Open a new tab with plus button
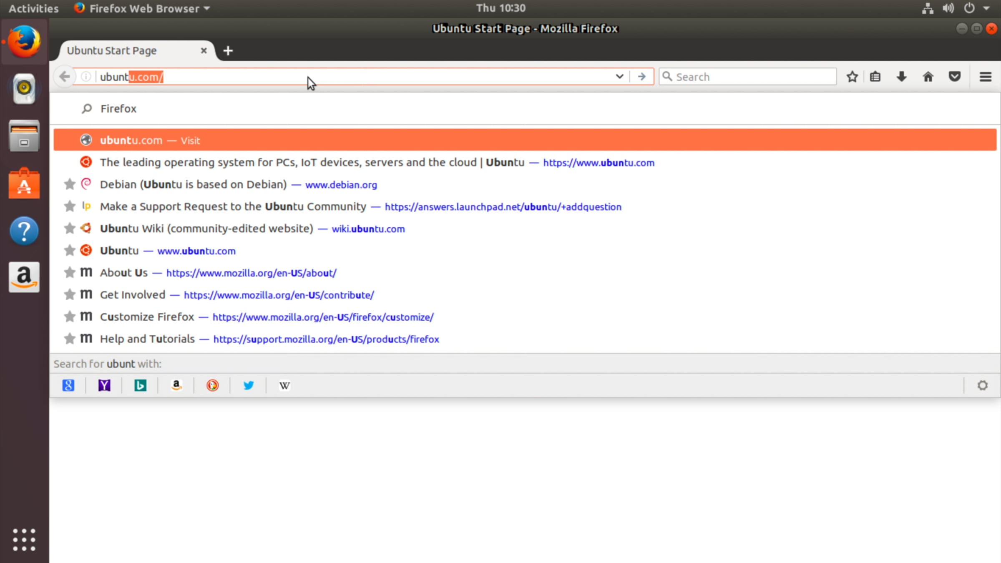This screenshot has width=1001, height=563. click(228, 51)
